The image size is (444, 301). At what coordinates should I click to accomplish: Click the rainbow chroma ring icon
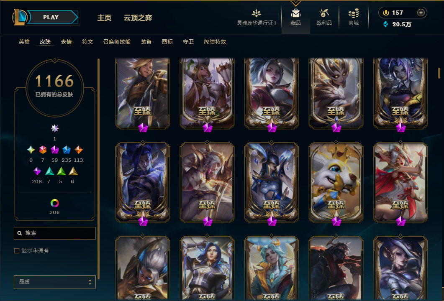pos(55,203)
